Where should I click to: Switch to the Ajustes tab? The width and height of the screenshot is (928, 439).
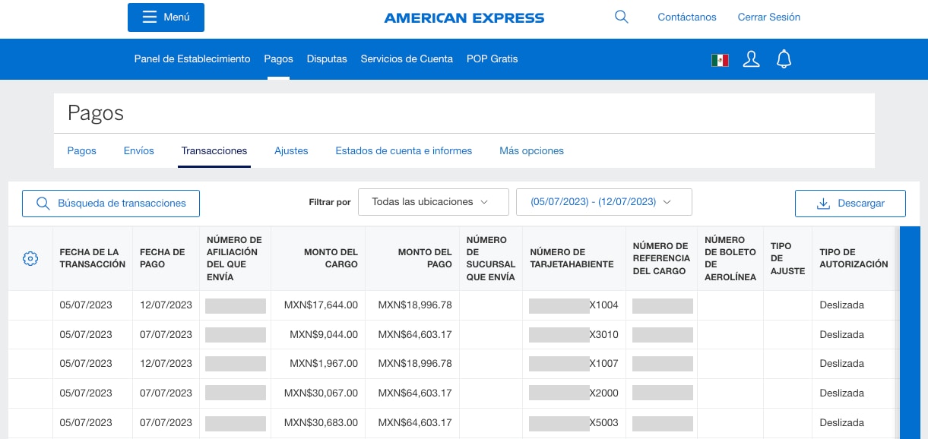point(291,150)
